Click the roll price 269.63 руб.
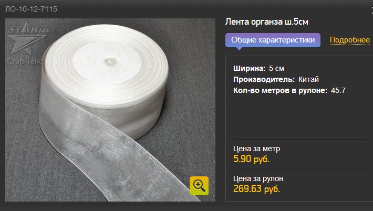This screenshot has height=211, width=373. tap(256, 188)
